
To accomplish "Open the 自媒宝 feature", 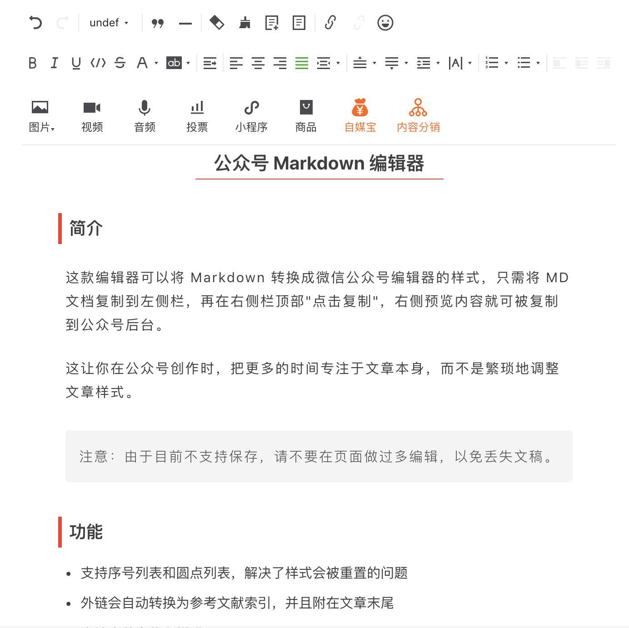I will pos(360,115).
